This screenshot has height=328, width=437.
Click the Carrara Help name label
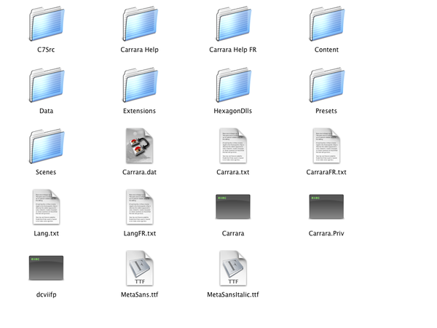point(139,50)
